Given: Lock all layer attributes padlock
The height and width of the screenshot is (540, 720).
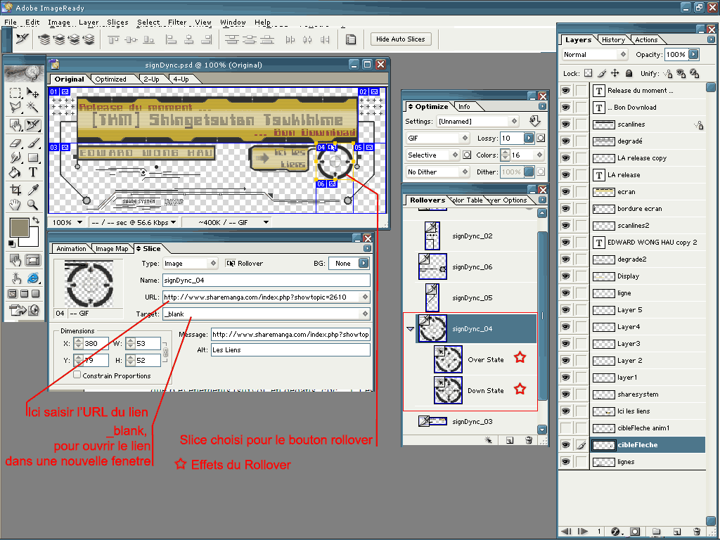Looking at the screenshot, I should [x=629, y=73].
